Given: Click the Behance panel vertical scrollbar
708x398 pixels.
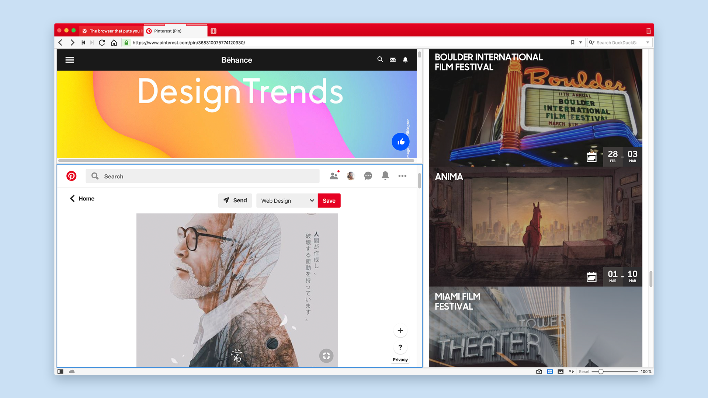Looking at the screenshot, I should (x=419, y=55).
